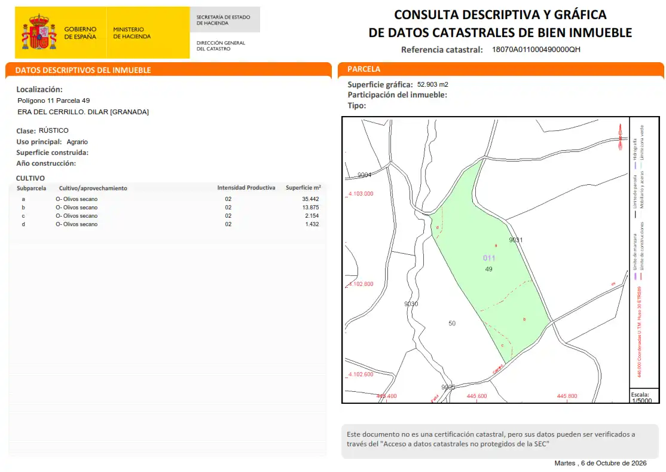Click "DIRECCIÓN GENERAL DEL CATASTRO" text
666x472 pixels.
(x=221, y=46)
